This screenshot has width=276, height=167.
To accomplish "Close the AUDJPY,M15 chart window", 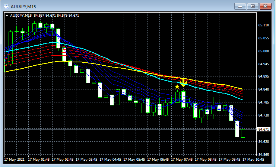I will 266,6.
